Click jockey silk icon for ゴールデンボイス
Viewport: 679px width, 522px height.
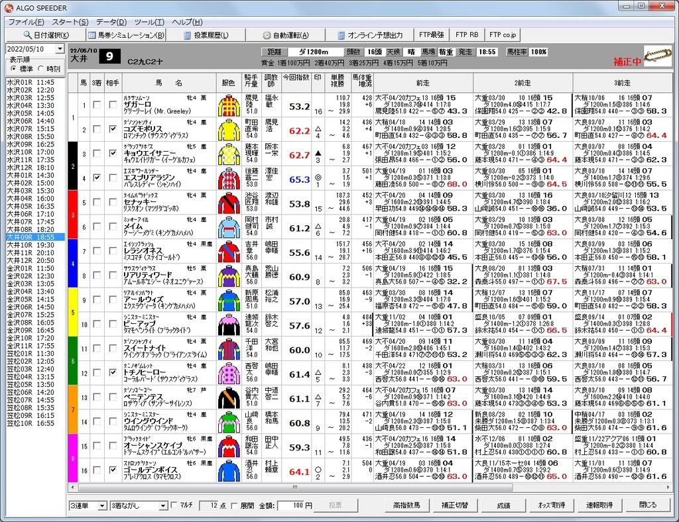click(229, 470)
